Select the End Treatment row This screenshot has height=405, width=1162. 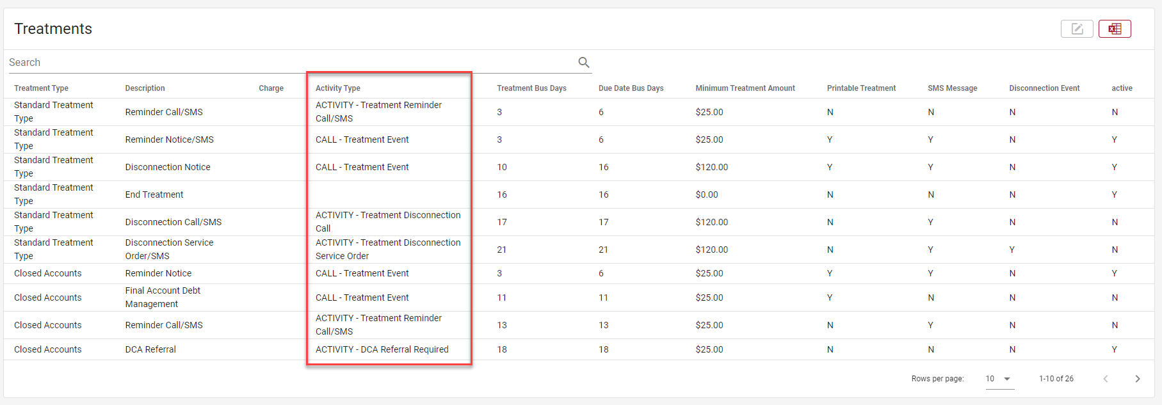[x=154, y=195]
